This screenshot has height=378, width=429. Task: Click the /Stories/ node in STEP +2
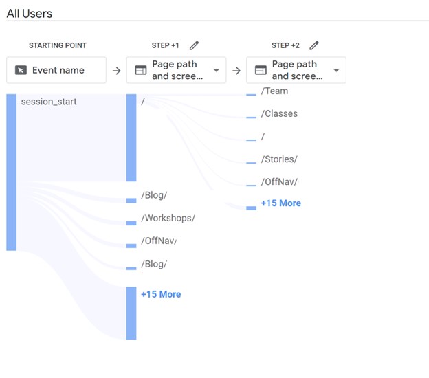click(x=279, y=159)
